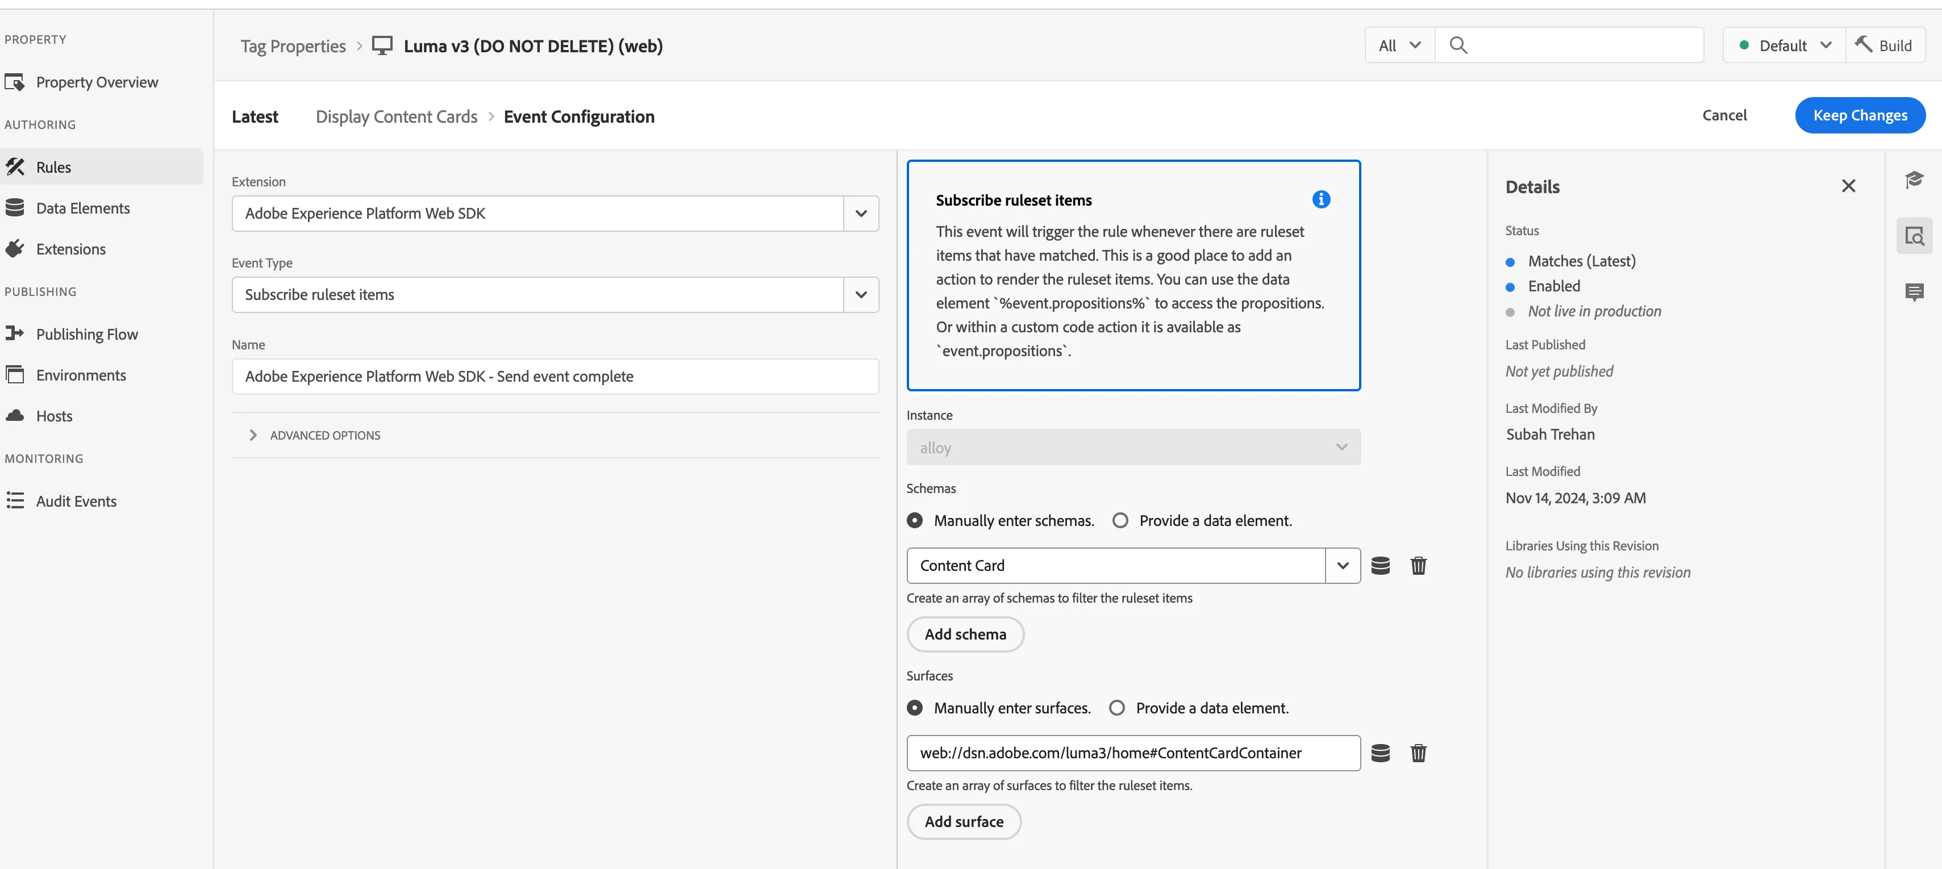This screenshot has height=869, width=1942.
Task: Open the notes comment icon
Action: point(1914,292)
